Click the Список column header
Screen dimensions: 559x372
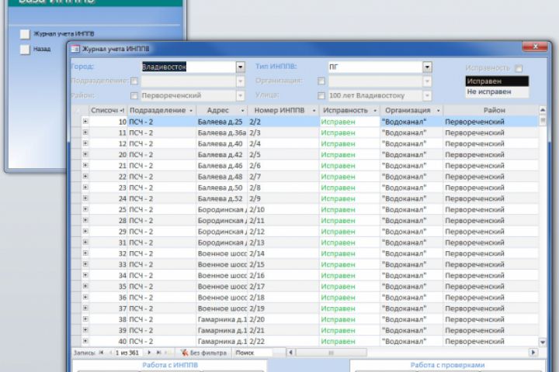click(107, 110)
